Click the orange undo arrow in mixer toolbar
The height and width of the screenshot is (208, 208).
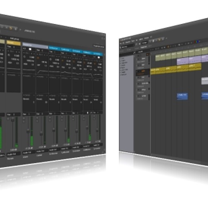11,28
